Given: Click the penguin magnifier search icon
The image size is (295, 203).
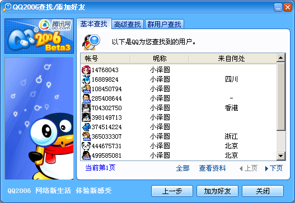Looking at the screenshot, I should (x=91, y=42).
